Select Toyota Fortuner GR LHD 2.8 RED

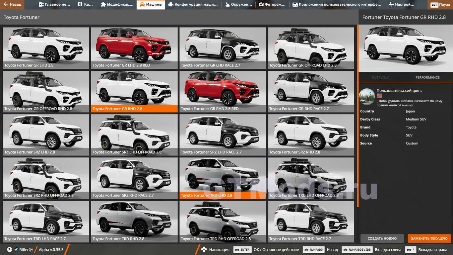134,48
